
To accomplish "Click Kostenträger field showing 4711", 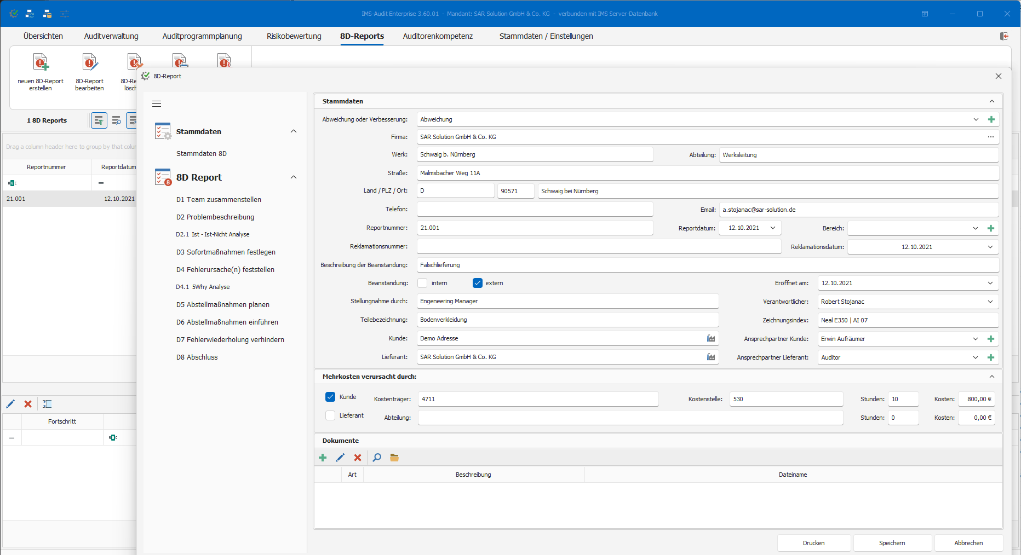I will (538, 399).
